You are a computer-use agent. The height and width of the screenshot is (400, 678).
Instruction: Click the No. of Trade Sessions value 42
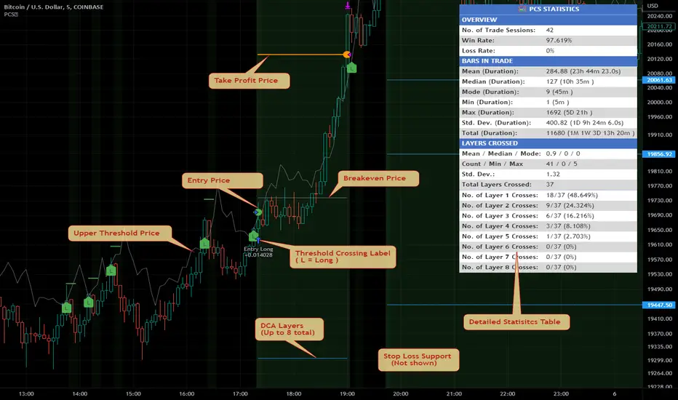pos(549,31)
